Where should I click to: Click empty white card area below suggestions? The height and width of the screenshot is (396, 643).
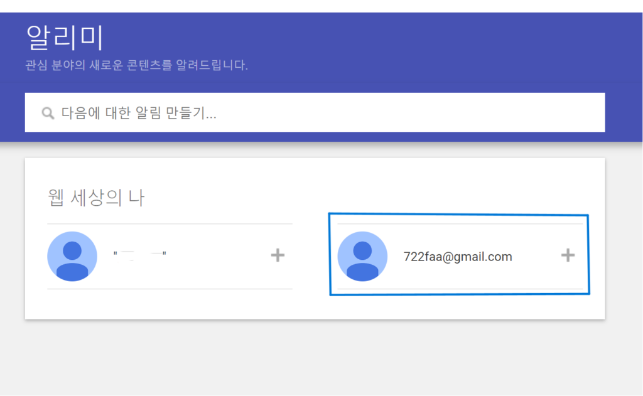coord(315,306)
